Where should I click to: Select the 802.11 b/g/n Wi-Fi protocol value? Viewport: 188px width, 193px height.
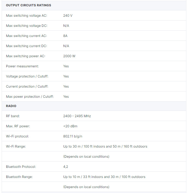[x=73, y=136]
